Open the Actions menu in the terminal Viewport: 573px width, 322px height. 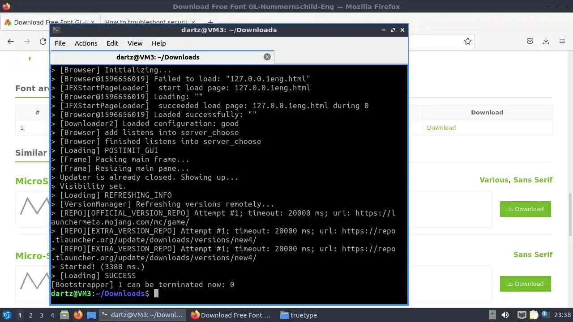(86, 43)
